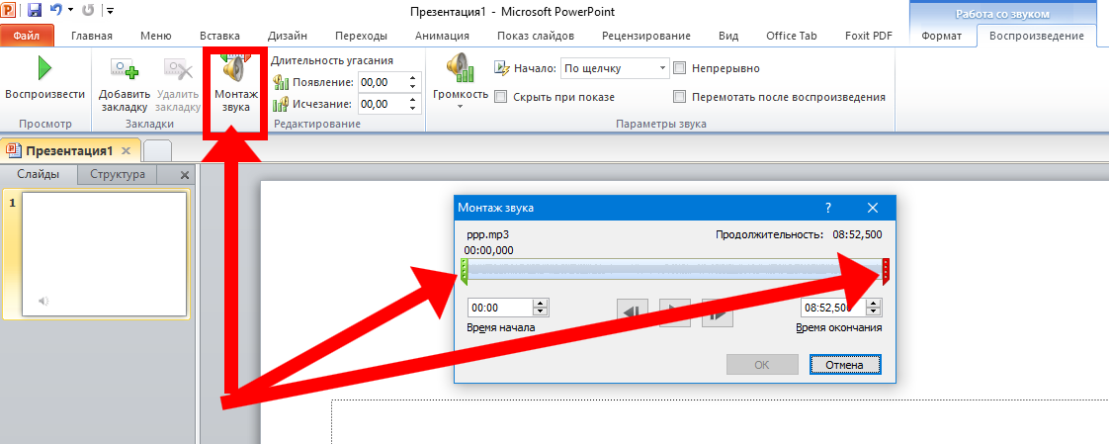Open the Начало dropdown По щелчку
Image resolution: width=1109 pixels, height=444 pixels.
614,68
